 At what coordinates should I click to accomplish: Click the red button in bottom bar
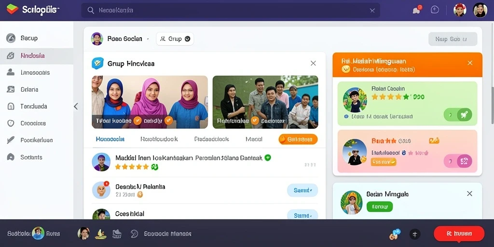[459, 234]
